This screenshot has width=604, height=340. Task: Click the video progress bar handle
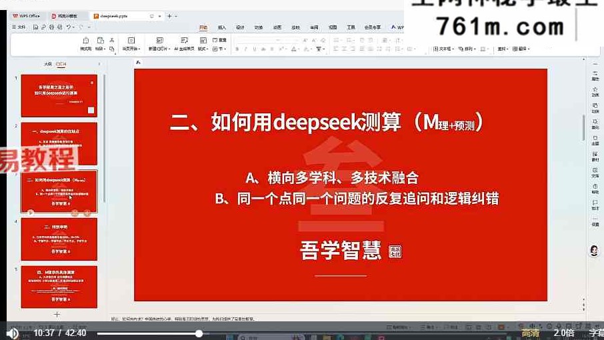click(x=199, y=333)
